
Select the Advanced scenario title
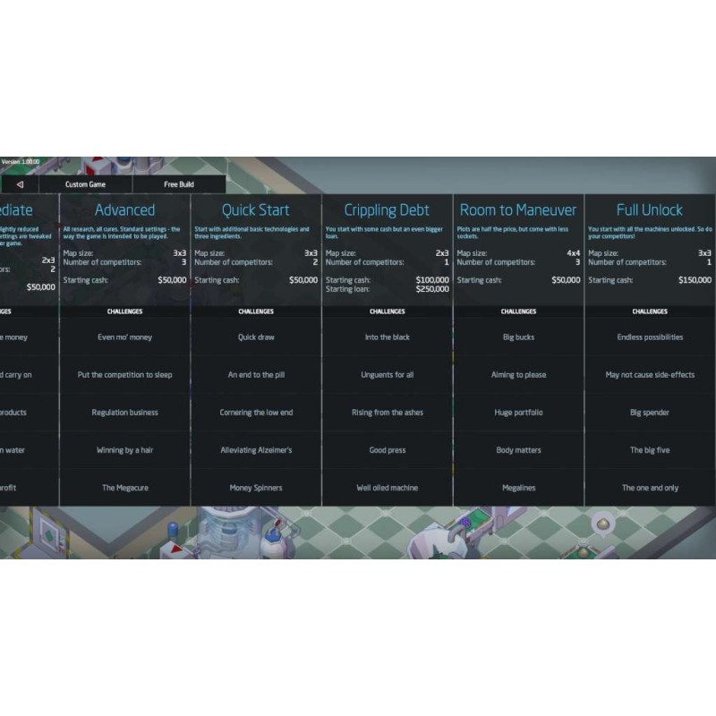[124, 210]
